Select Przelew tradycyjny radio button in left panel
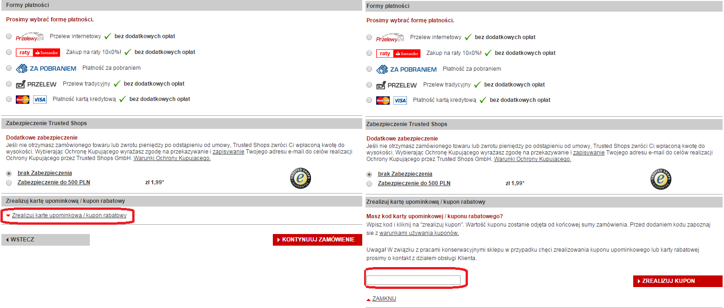This screenshot has height=308, width=724. click(x=9, y=84)
